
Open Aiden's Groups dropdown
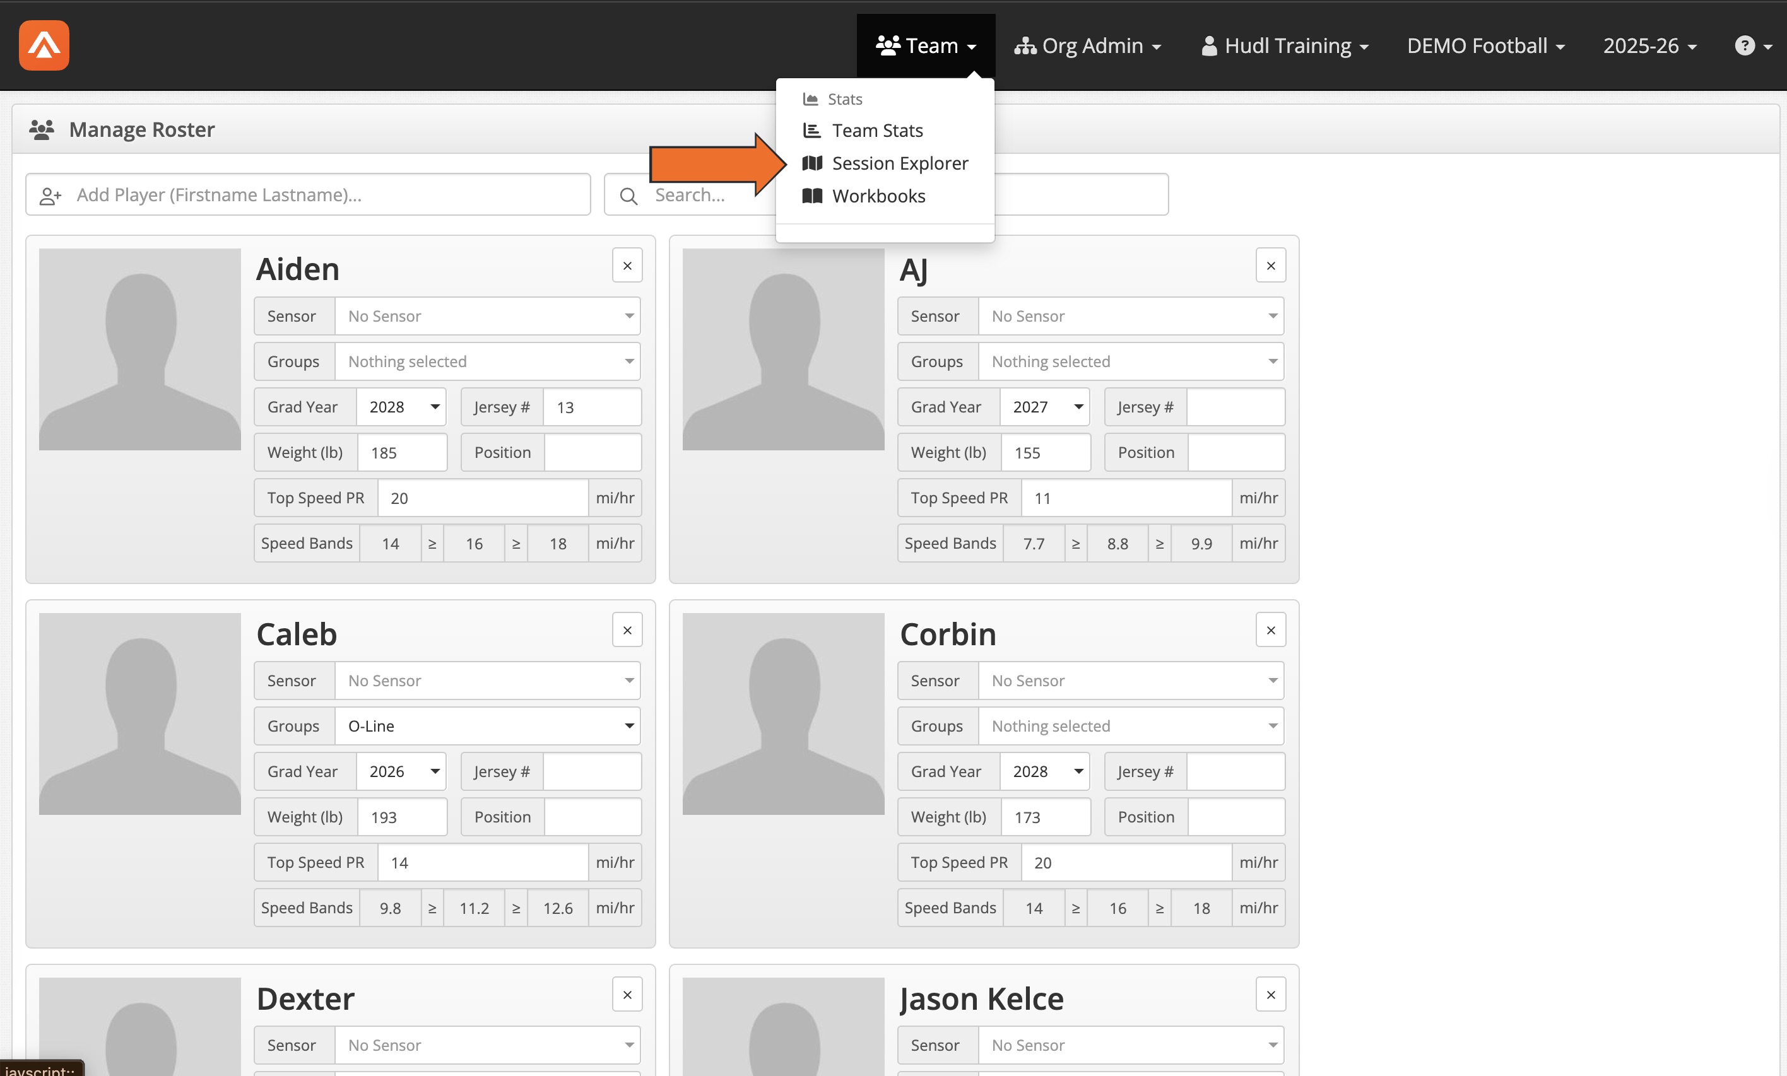tap(487, 361)
